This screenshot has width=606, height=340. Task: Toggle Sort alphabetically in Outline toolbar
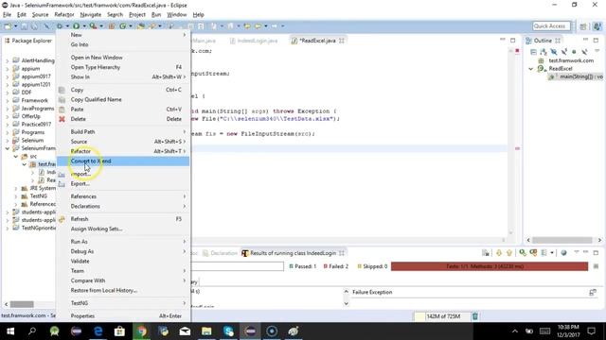544,51
